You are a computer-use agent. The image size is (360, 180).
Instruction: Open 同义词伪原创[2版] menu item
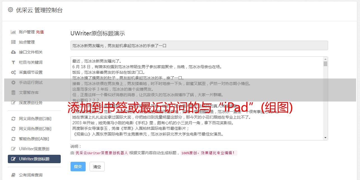pyautogui.click(x=35, y=129)
